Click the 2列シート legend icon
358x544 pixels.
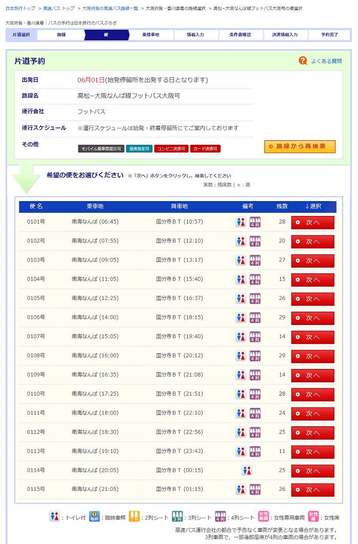[x=134, y=516]
